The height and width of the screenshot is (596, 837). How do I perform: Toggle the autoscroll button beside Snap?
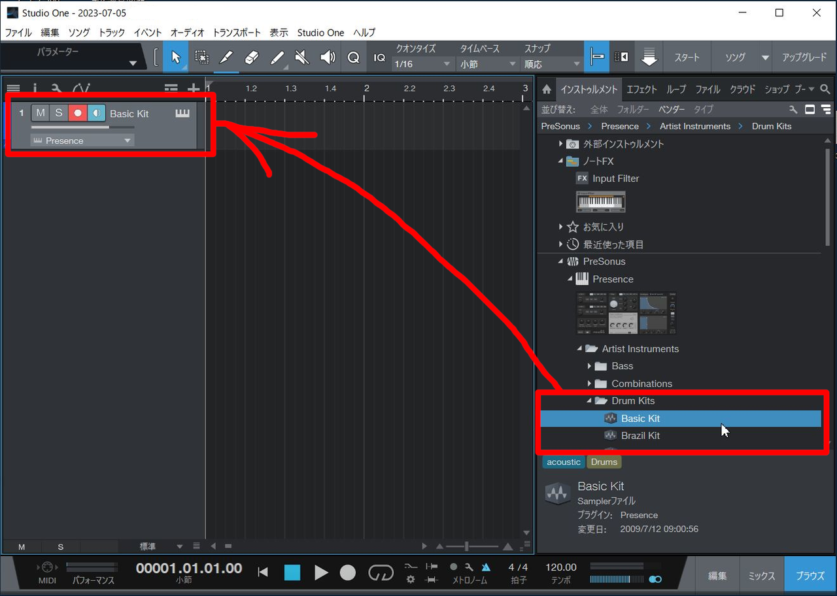coord(623,58)
